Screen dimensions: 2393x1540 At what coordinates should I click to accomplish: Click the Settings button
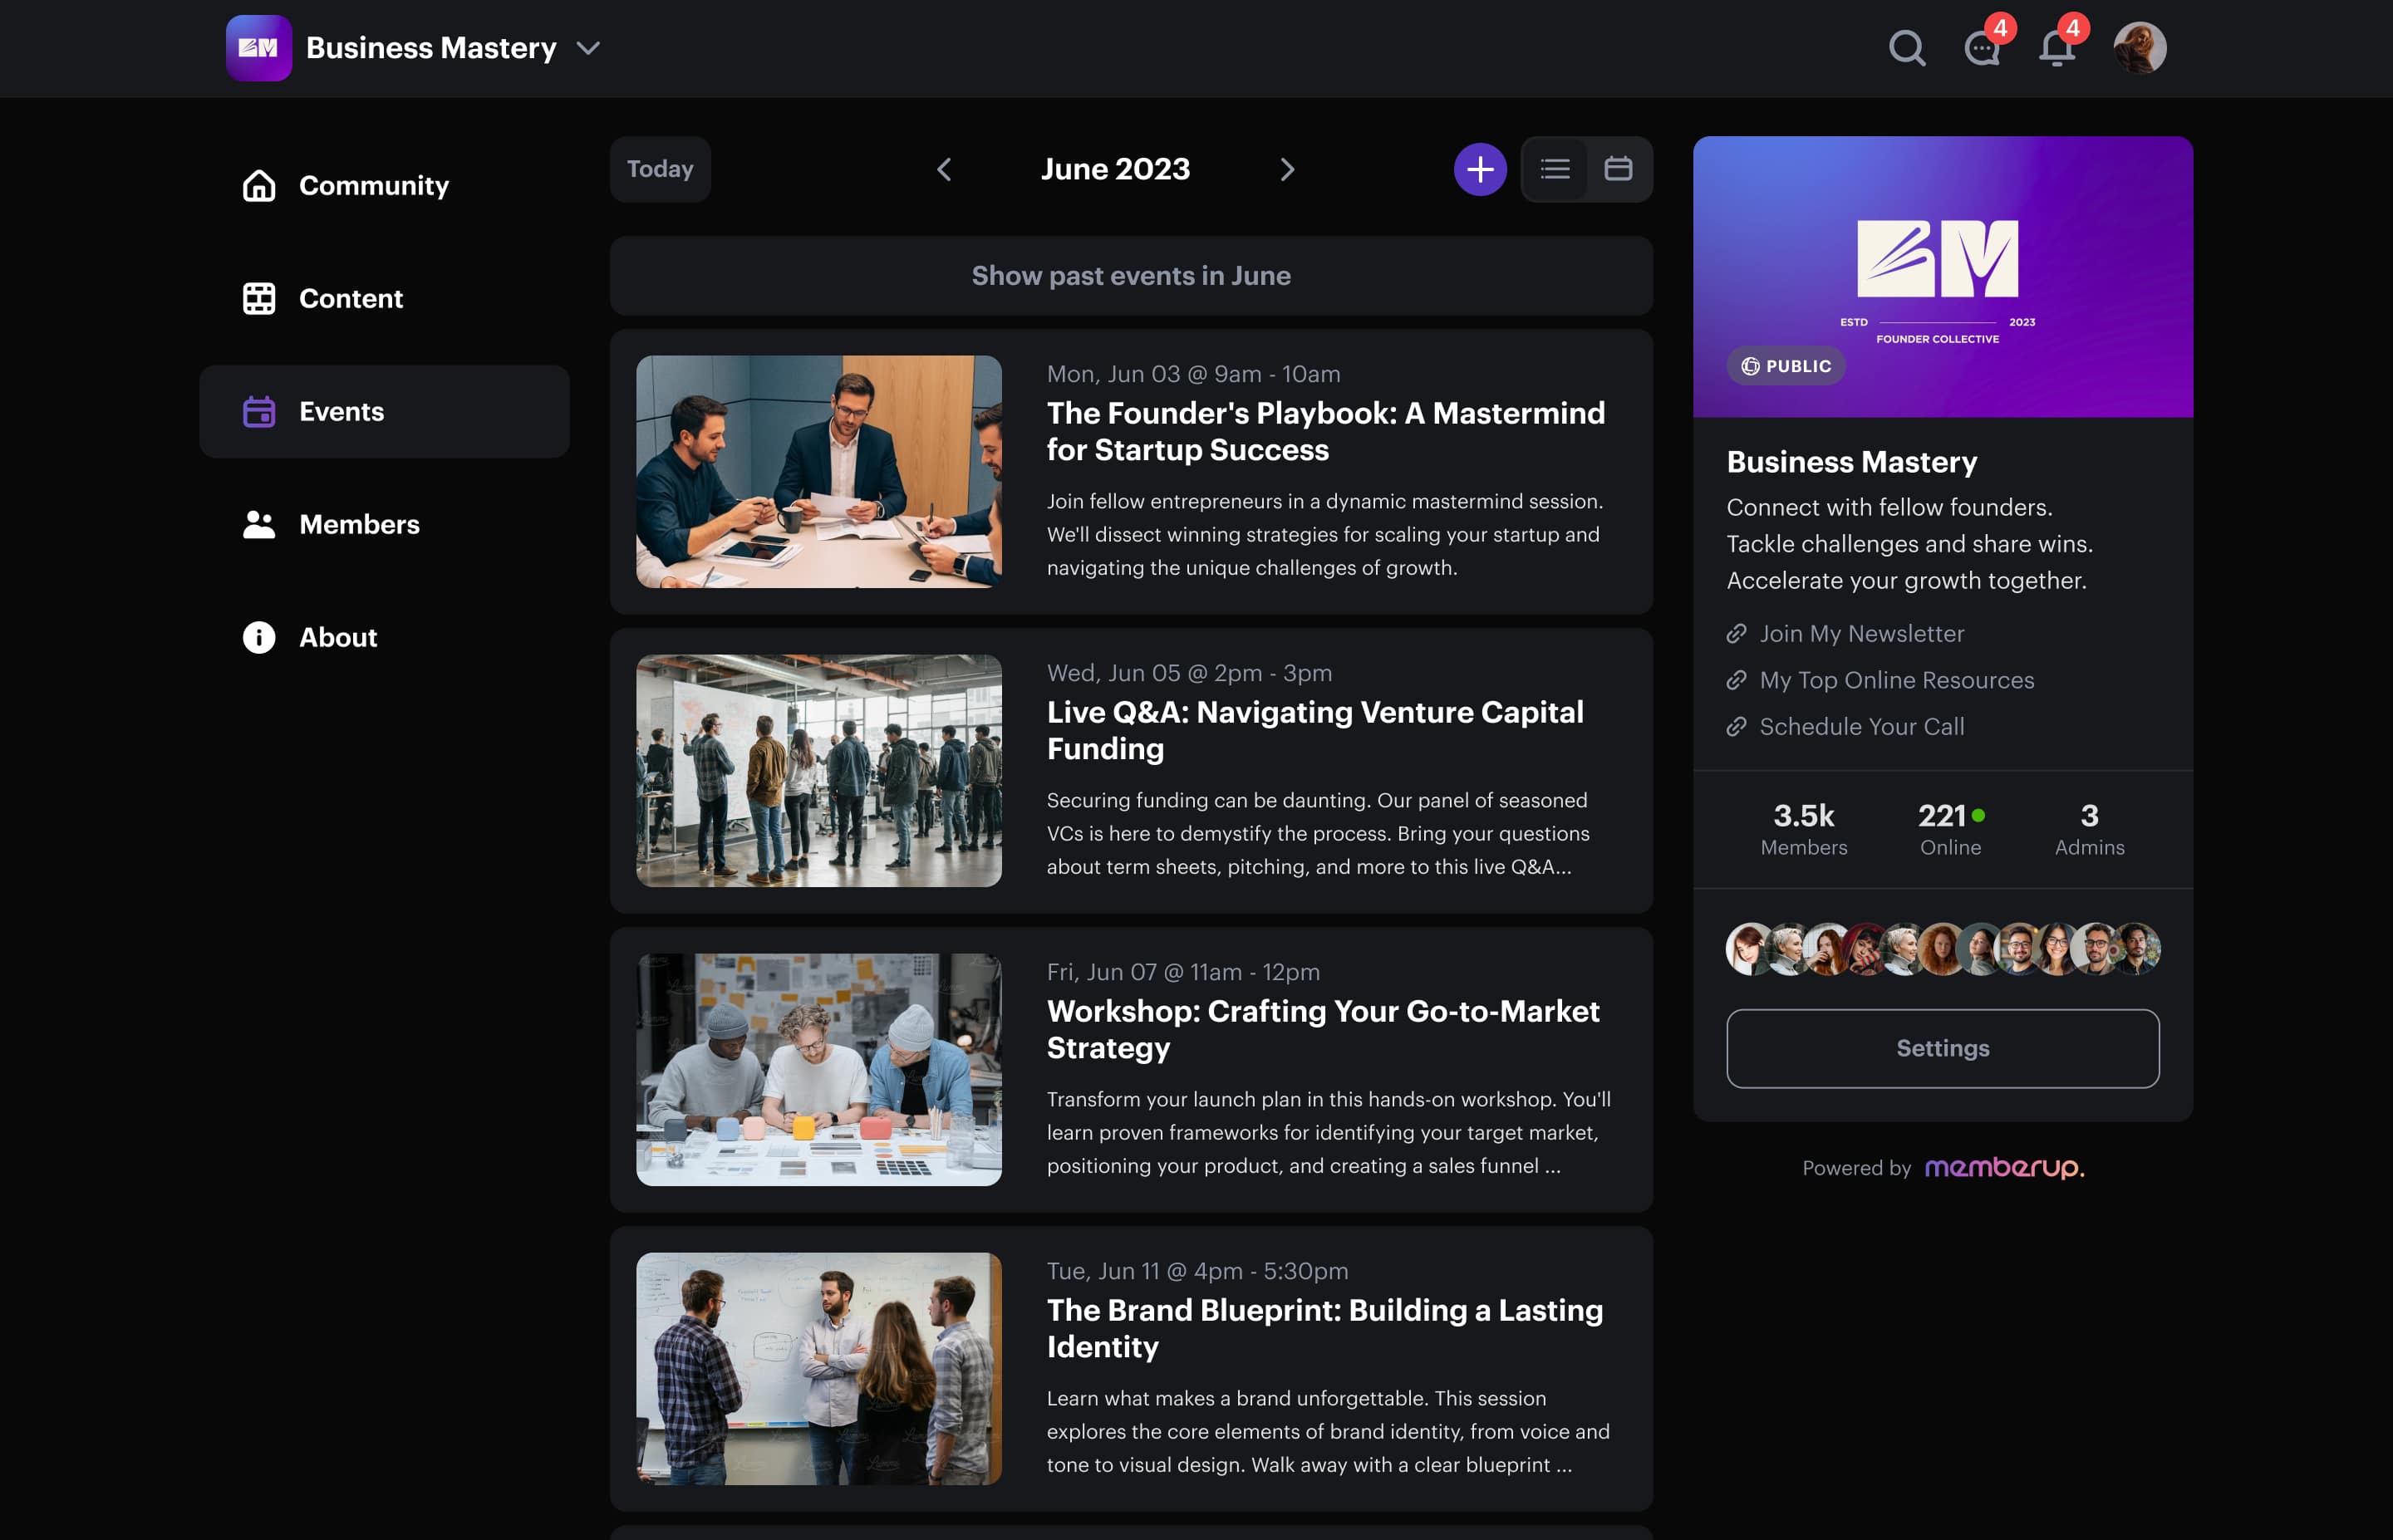click(x=1941, y=1048)
